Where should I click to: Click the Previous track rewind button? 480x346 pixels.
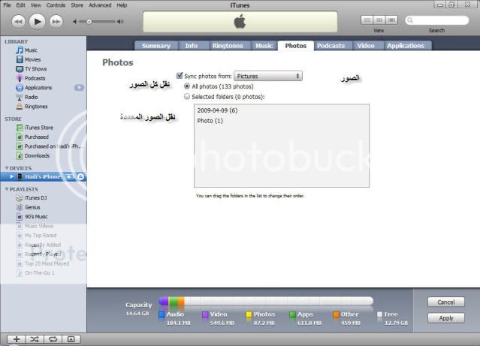tap(18, 22)
